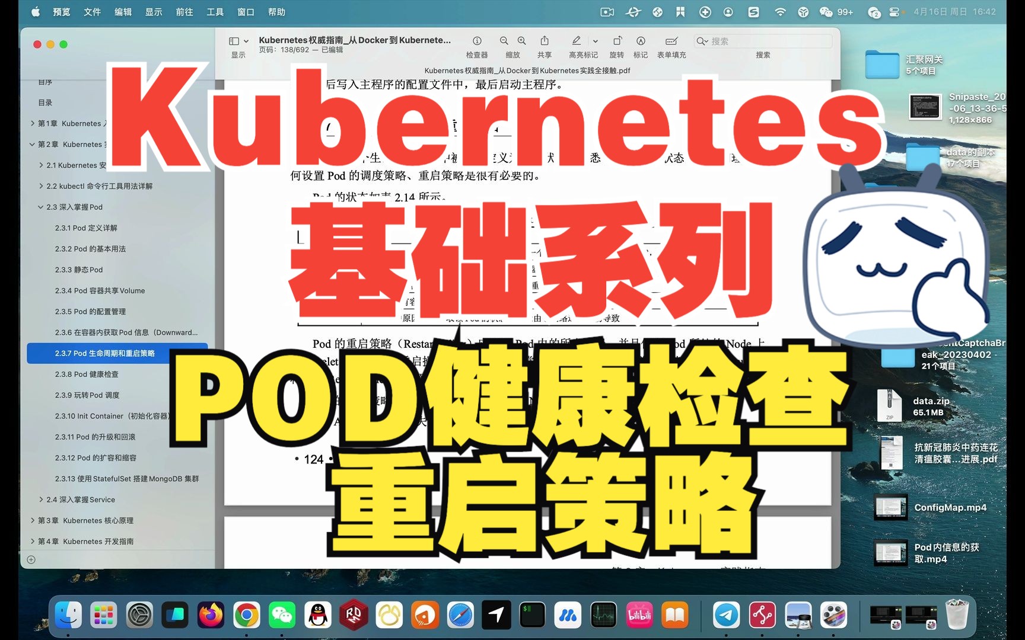
Task: Click the date and time 4月16日 16:42
Action: pos(954,12)
